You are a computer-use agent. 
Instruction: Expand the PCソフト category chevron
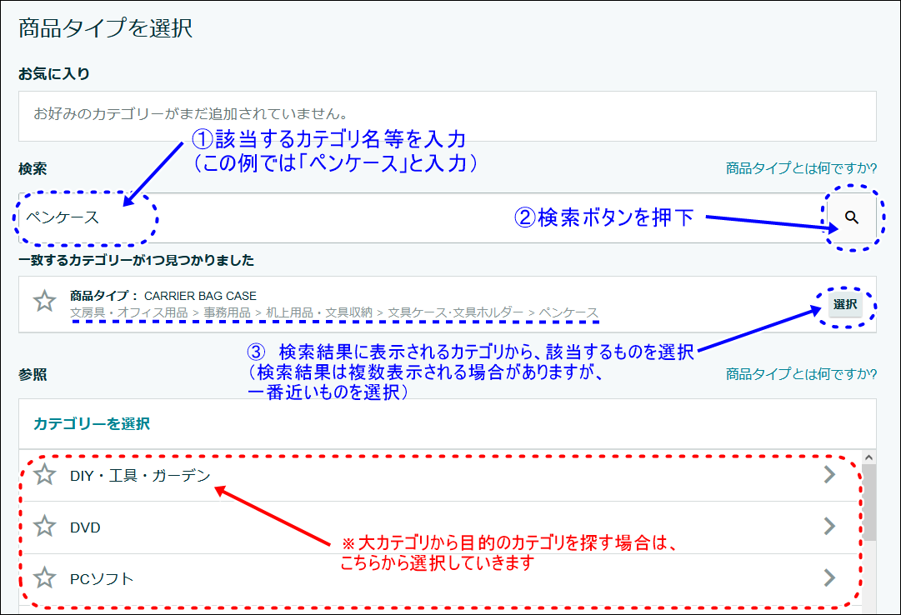829,577
